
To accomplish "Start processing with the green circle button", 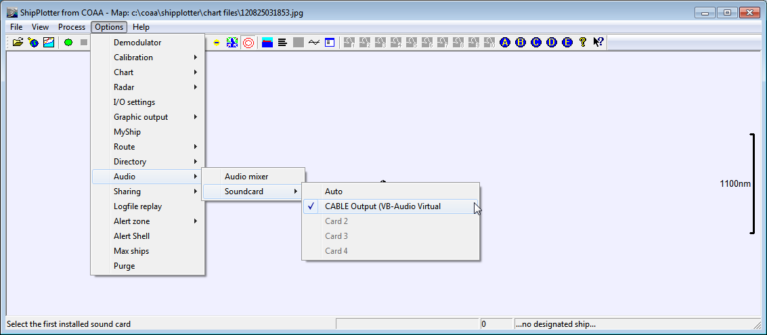I will (x=68, y=43).
